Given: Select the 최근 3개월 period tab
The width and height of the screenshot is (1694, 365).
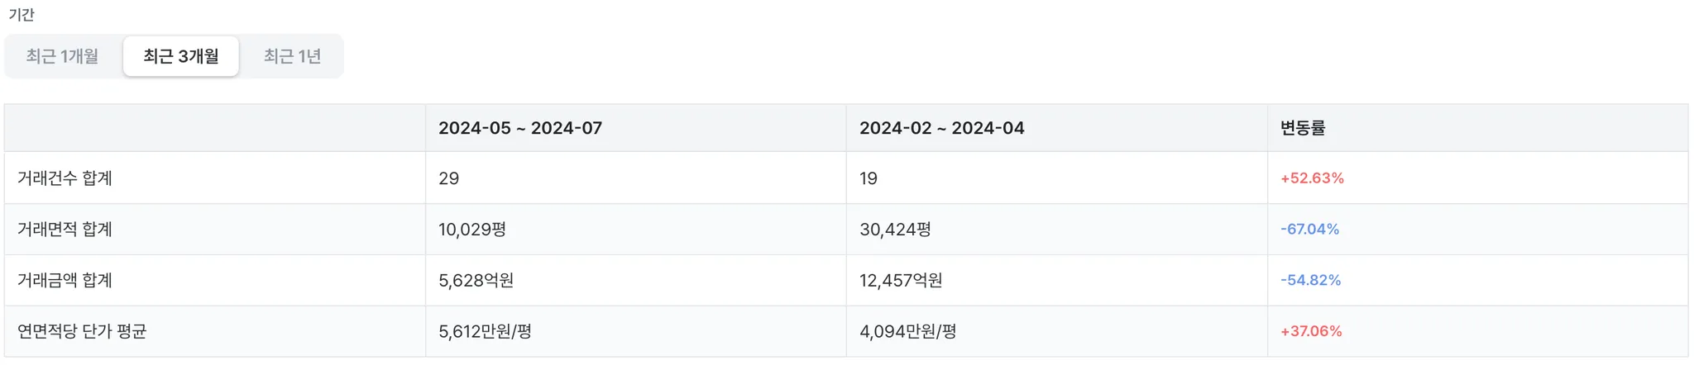Looking at the screenshot, I should pos(181,56).
